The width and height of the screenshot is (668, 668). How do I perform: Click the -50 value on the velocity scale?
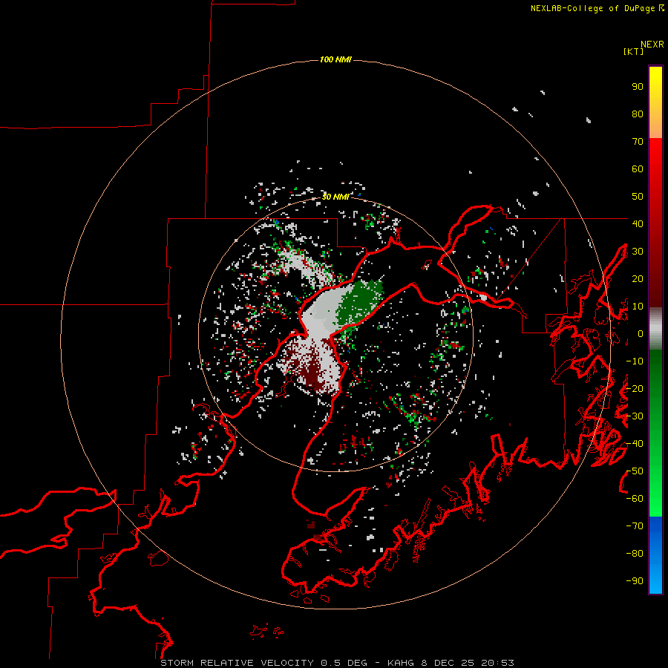[635, 471]
